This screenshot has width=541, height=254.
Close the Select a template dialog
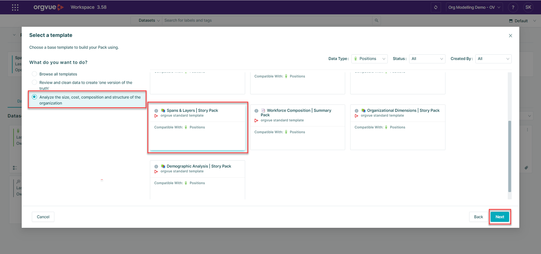tap(510, 36)
